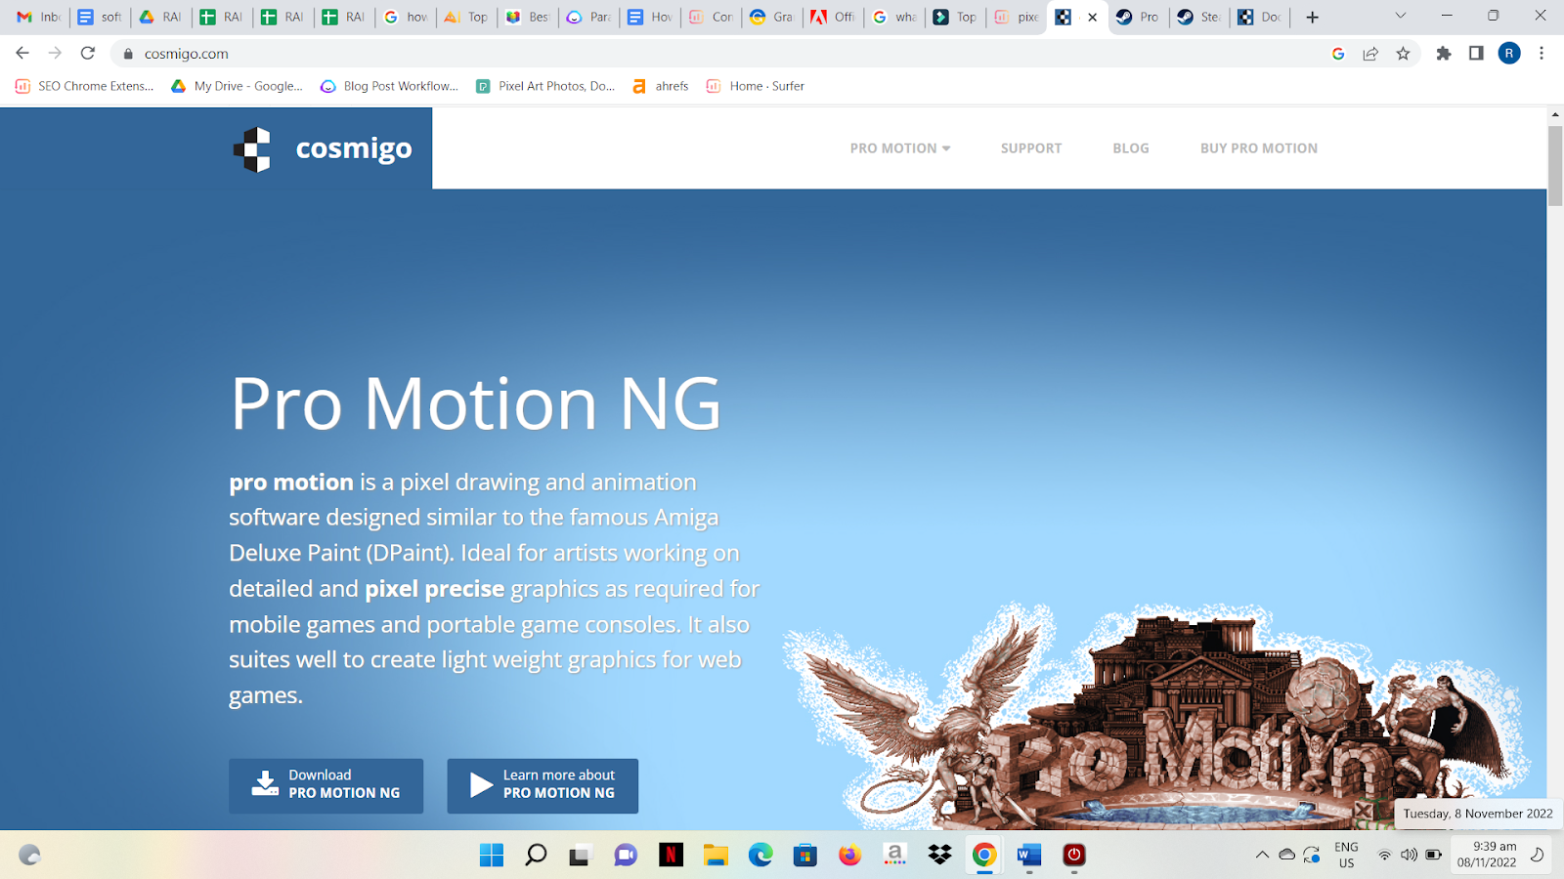The width and height of the screenshot is (1564, 879).
Task: Click the Cosmigo logo in the header
Action: [323, 148]
